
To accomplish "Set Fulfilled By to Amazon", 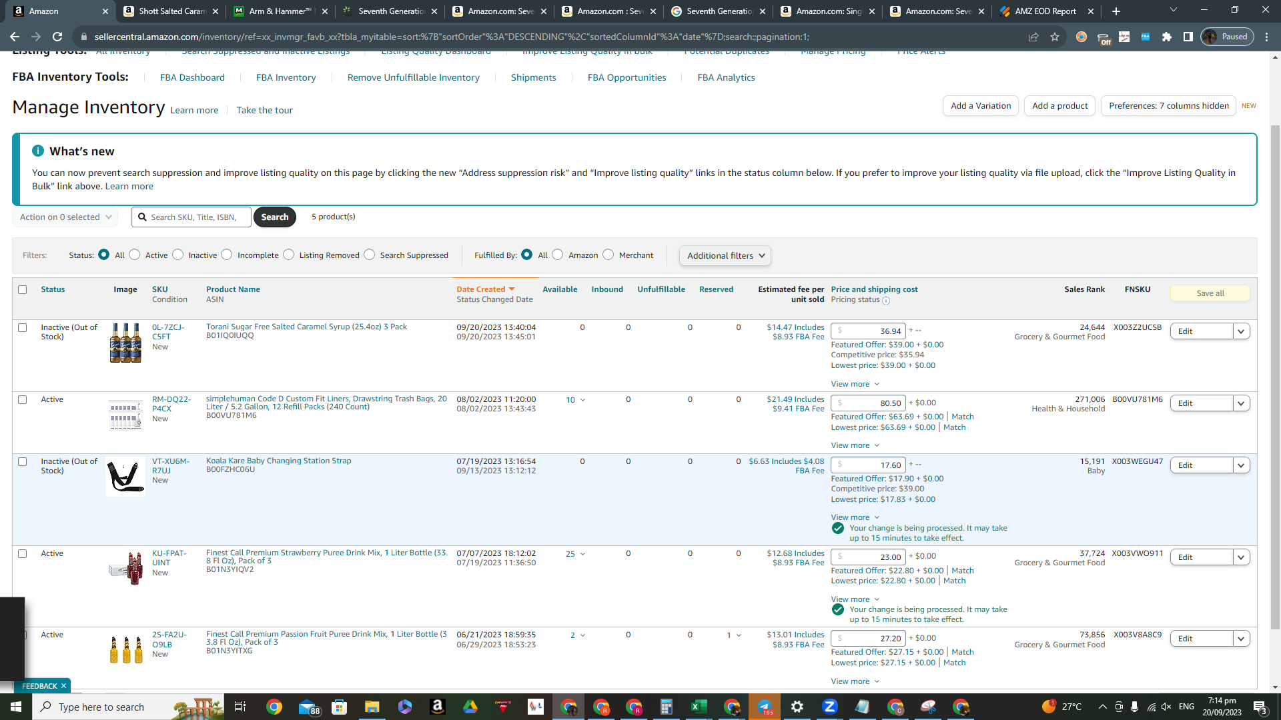I will point(558,255).
